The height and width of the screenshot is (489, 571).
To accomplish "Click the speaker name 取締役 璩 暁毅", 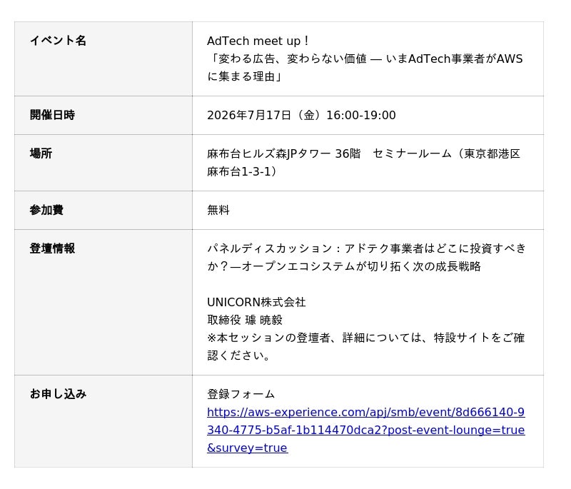I will (245, 320).
